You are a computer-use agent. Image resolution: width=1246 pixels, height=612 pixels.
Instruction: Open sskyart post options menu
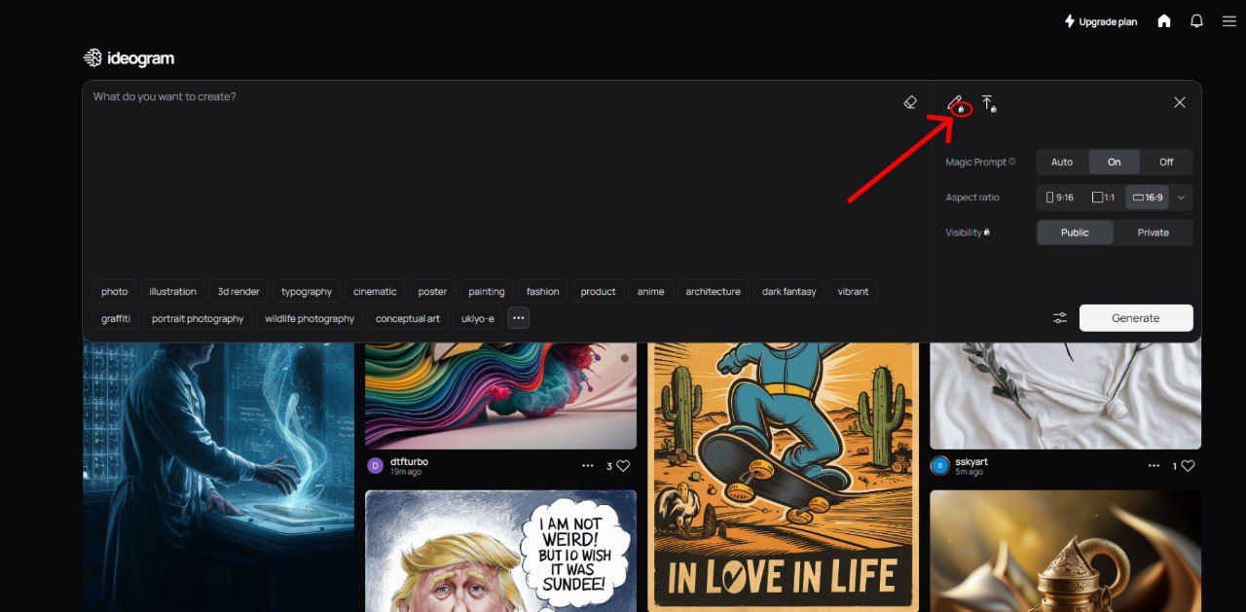1153,466
